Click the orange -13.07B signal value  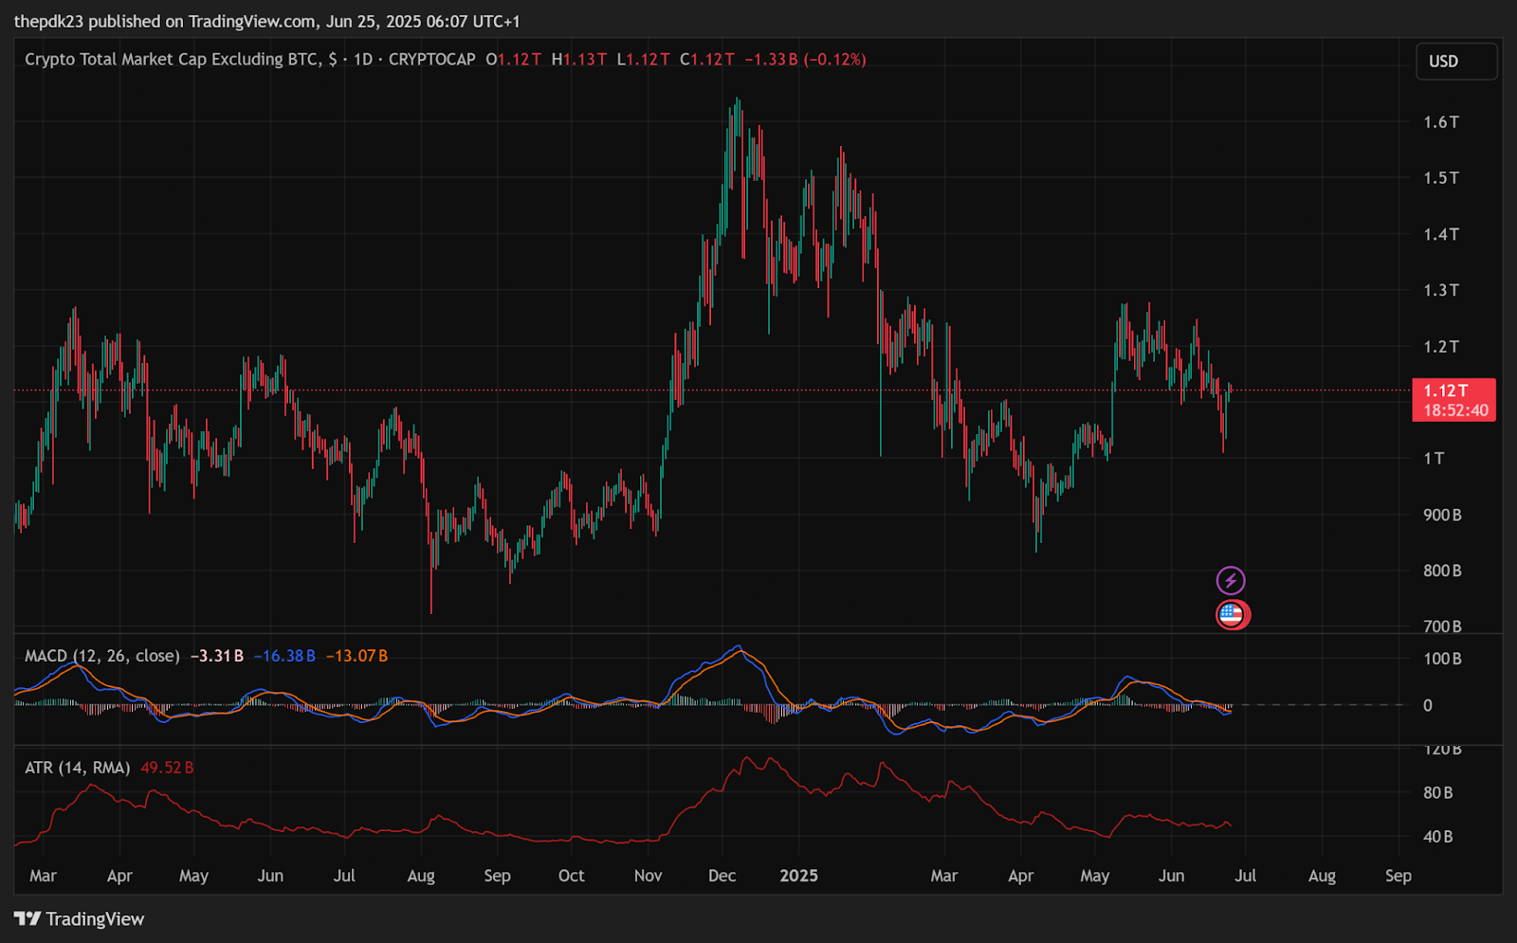(356, 656)
